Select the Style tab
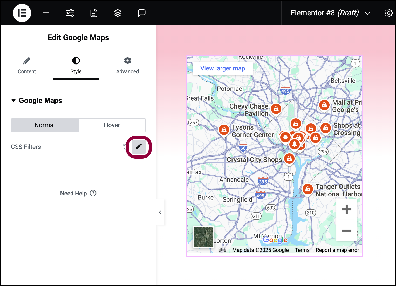 pyautogui.click(x=76, y=66)
